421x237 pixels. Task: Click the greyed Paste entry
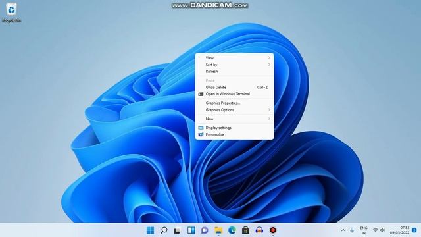(x=234, y=80)
